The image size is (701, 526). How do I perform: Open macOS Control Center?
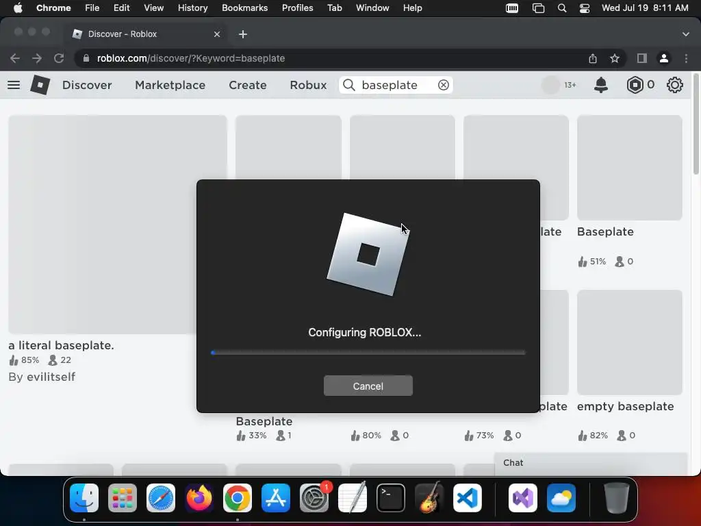coord(585,8)
